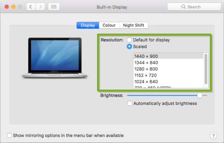Switch to the Display tab
The image size is (224, 143).
tap(88, 25)
